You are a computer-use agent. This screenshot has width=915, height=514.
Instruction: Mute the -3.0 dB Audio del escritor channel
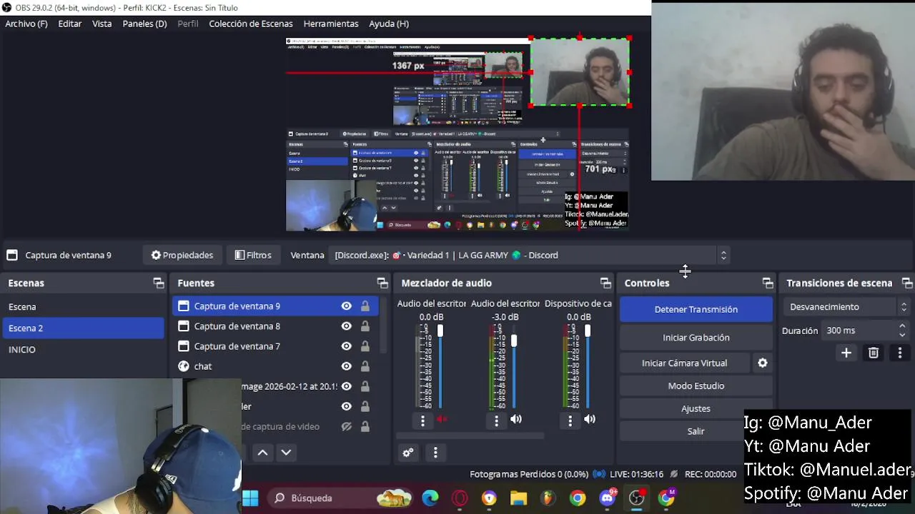[516, 420]
